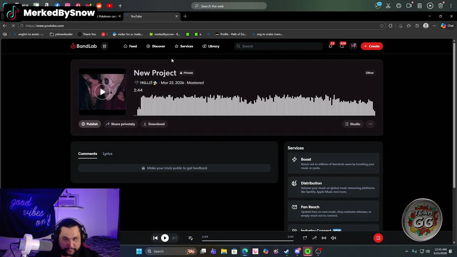Click the BandLab logo
457x257 pixels.
84,46
